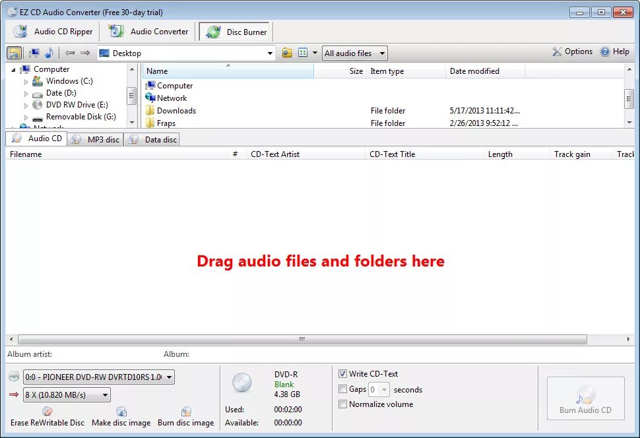Click the red arrow speed icon

(x=14, y=394)
